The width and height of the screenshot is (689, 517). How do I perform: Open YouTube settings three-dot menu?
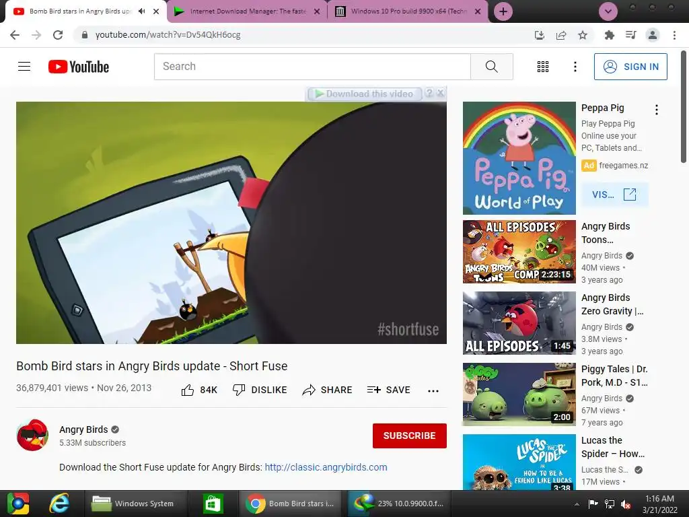pyautogui.click(x=575, y=67)
